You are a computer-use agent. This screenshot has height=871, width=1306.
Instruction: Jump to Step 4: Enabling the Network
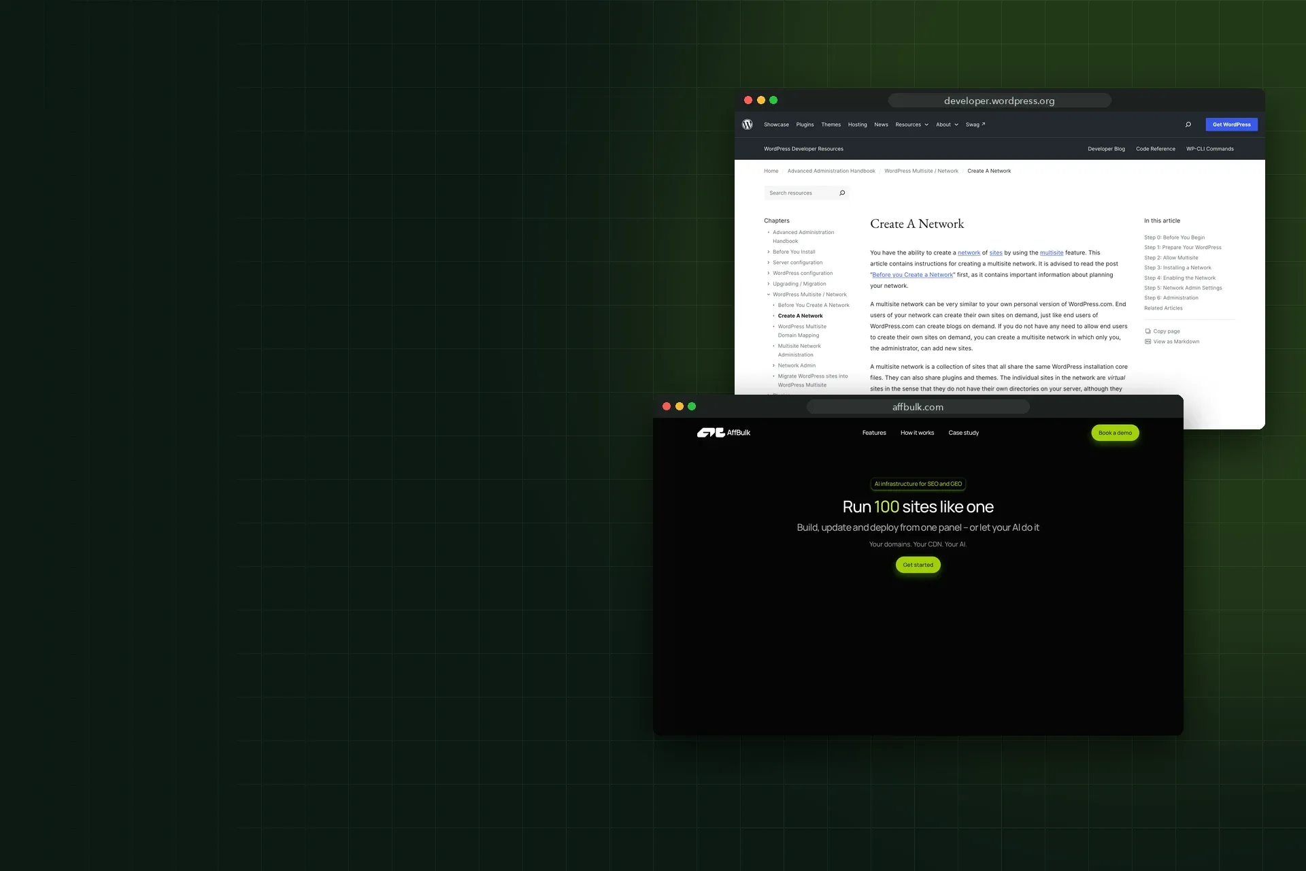click(x=1179, y=278)
